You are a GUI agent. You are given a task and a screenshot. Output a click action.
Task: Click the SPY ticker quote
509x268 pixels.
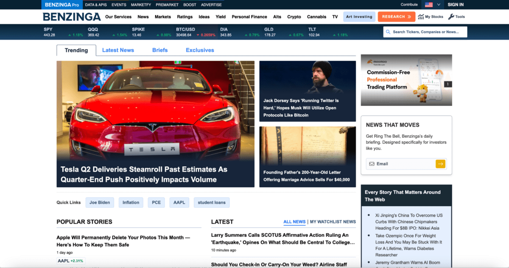click(x=63, y=32)
